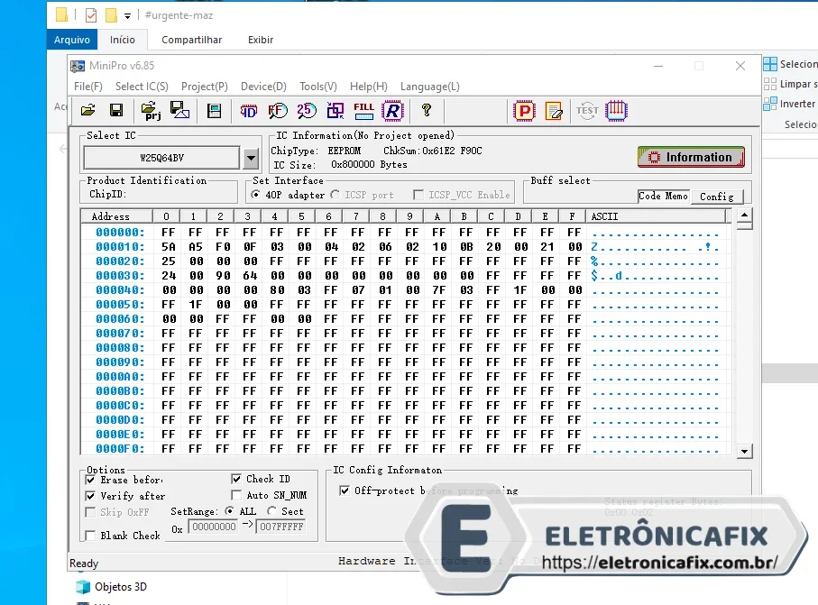This screenshot has height=605, width=818.
Task: Open the Select IC(S) menu
Action: (x=142, y=87)
